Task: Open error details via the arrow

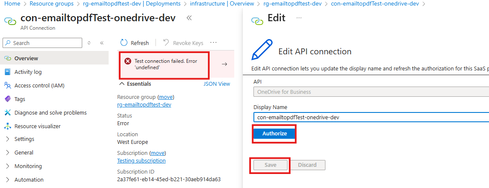Action: pyautogui.click(x=224, y=64)
